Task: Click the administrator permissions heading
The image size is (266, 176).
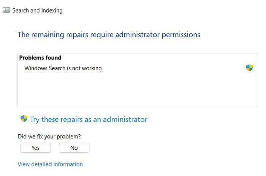Action: tap(109, 35)
